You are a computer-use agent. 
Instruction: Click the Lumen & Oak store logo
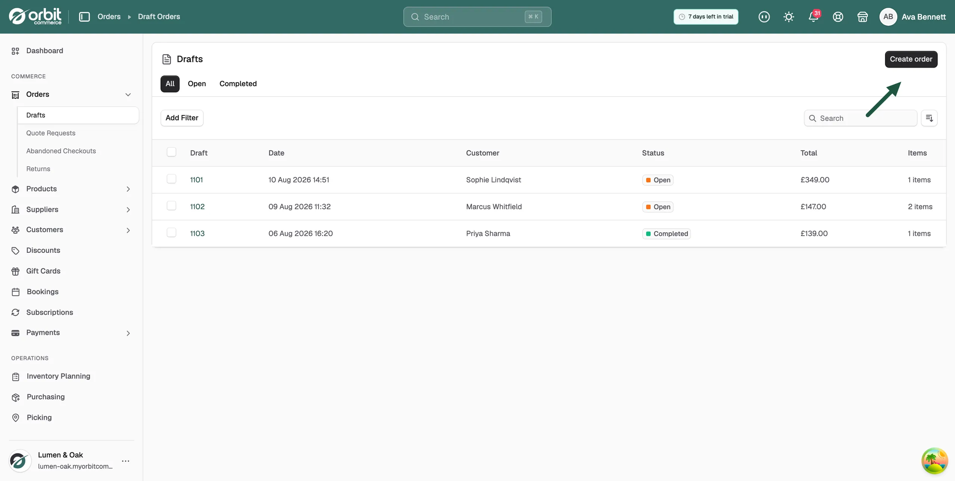[20, 461]
